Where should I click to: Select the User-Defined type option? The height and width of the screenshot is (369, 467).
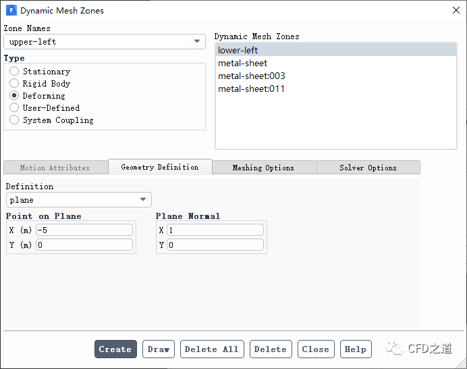point(14,108)
